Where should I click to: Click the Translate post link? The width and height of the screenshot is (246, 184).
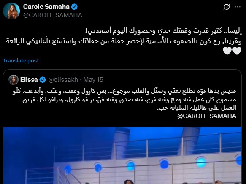(21, 60)
